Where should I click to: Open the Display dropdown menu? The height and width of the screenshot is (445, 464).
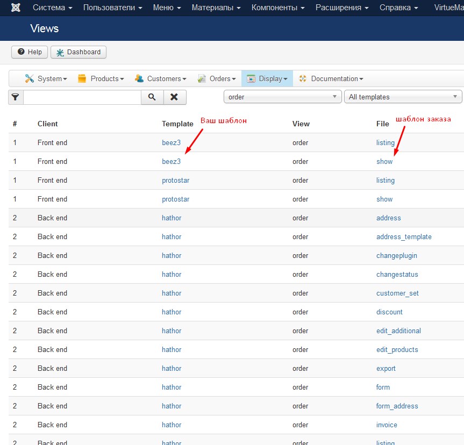pyautogui.click(x=267, y=78)
